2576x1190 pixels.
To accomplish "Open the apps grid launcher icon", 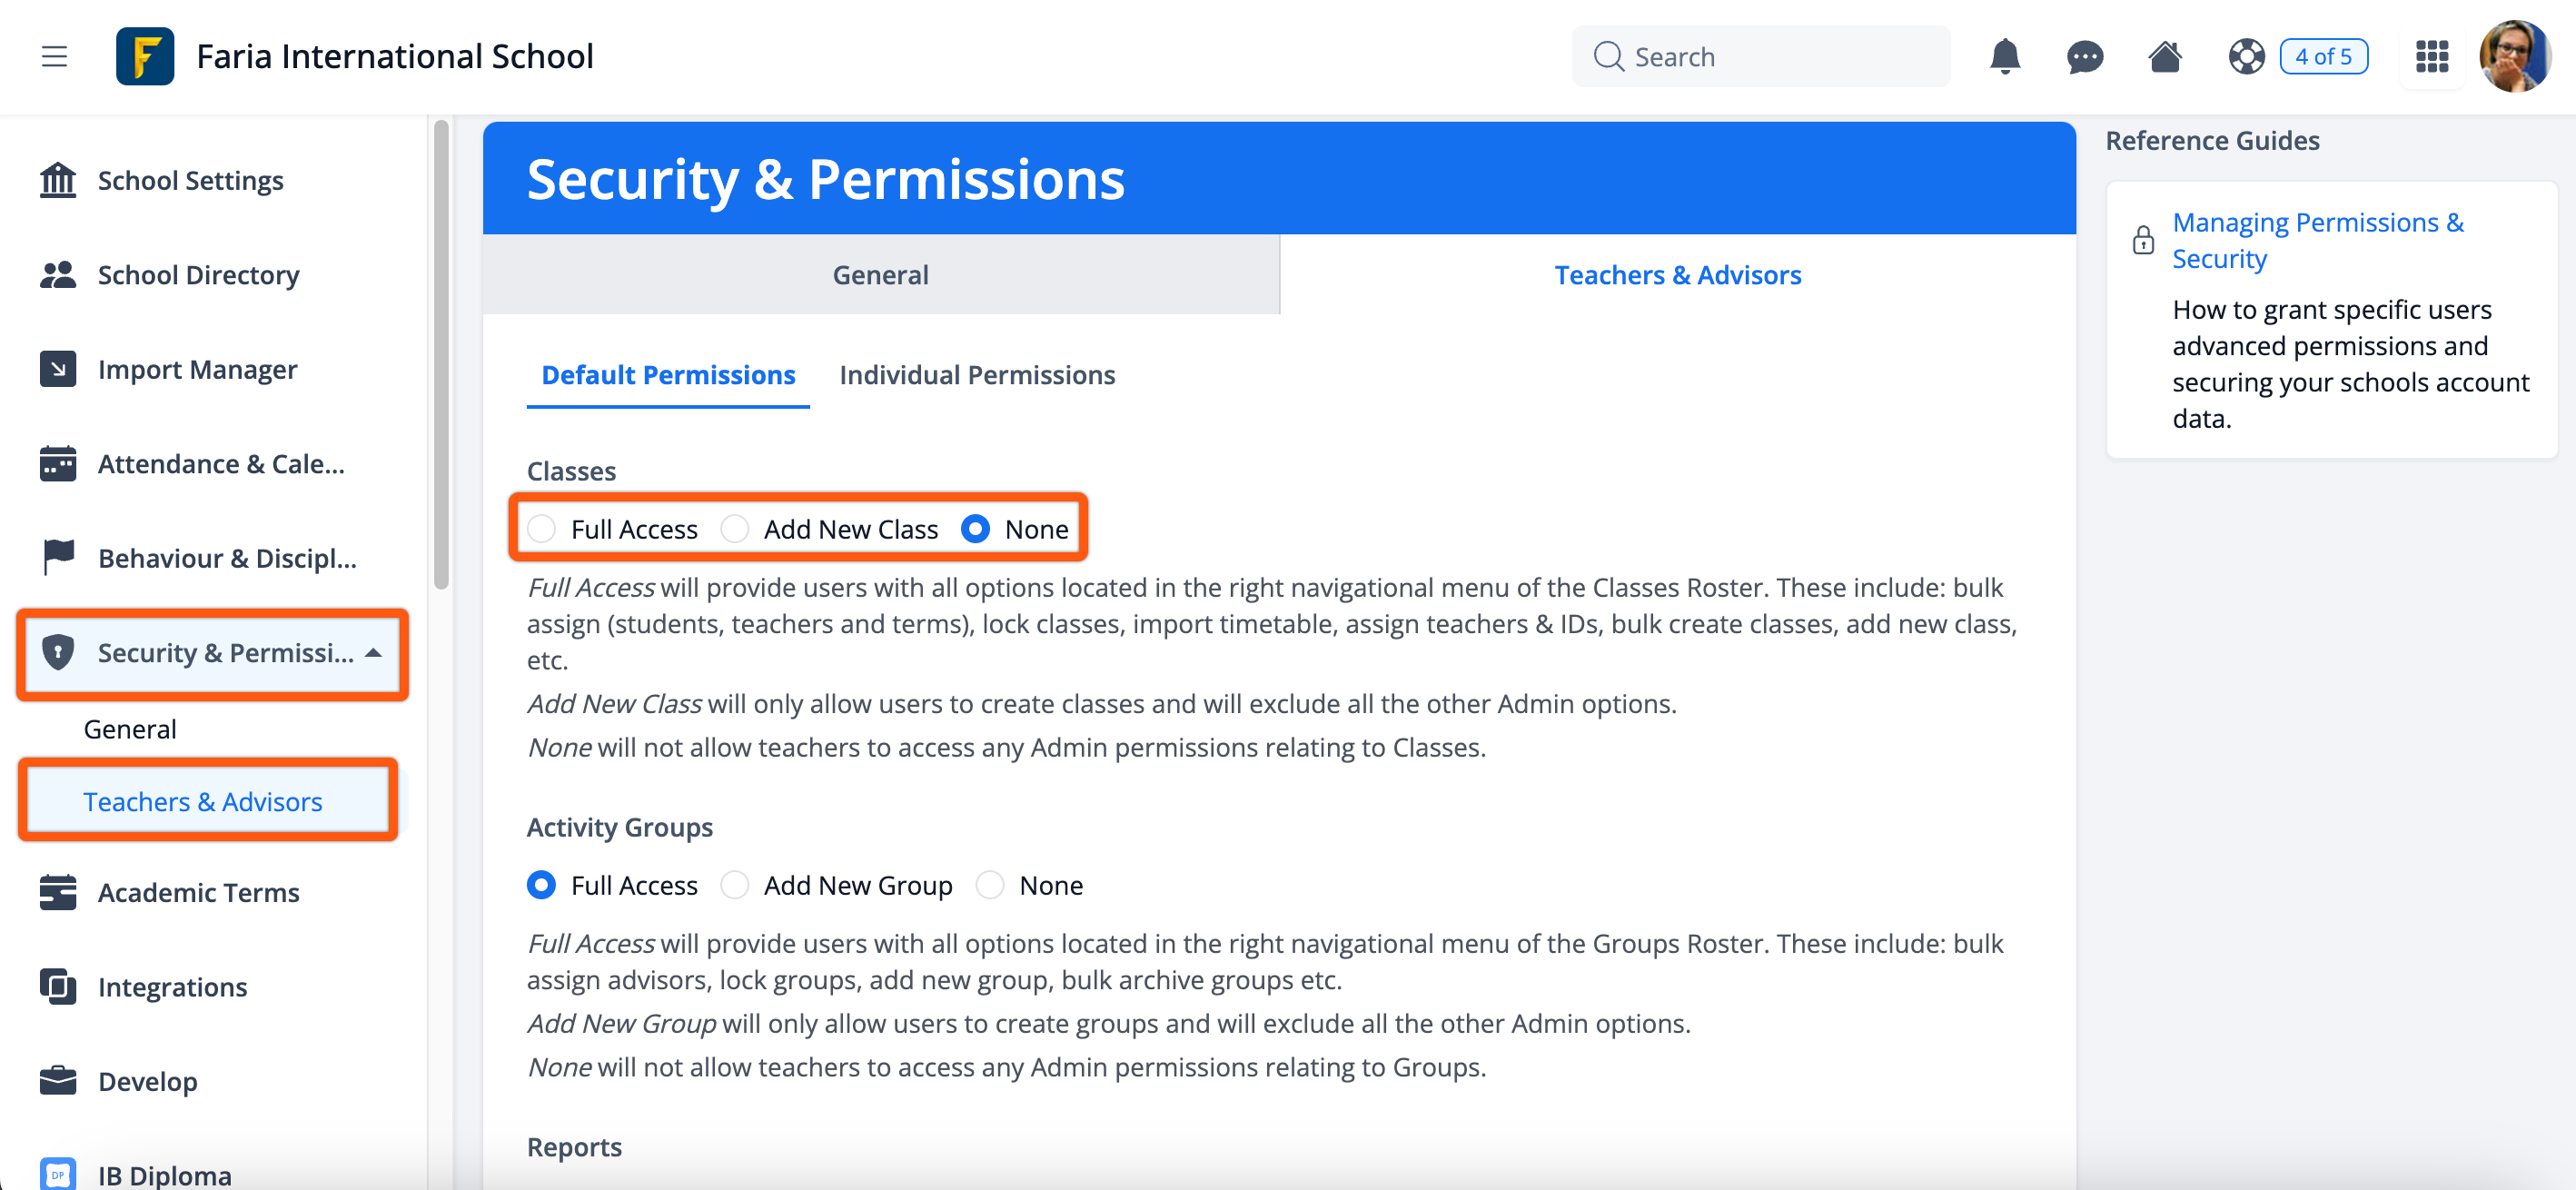I will pos(2431,57).
